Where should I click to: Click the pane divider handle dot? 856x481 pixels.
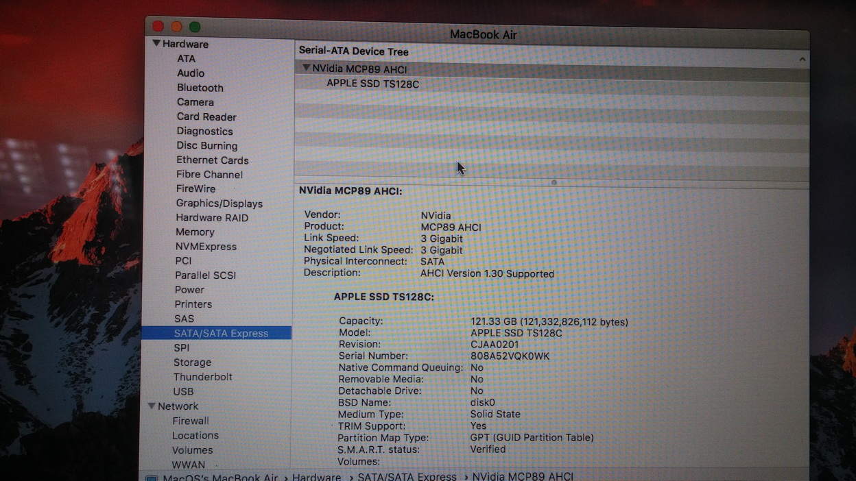[x=554, y=182]
